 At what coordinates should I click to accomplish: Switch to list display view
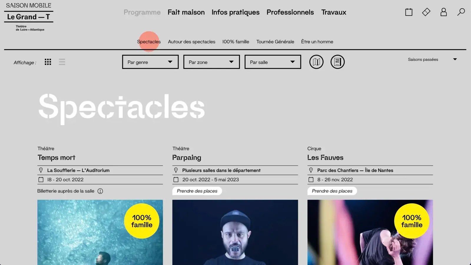click(62, 62)
